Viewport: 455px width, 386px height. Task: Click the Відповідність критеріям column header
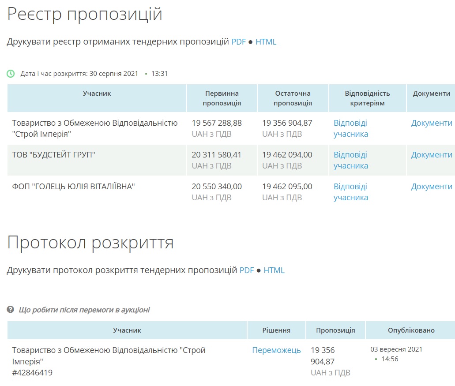367,98
